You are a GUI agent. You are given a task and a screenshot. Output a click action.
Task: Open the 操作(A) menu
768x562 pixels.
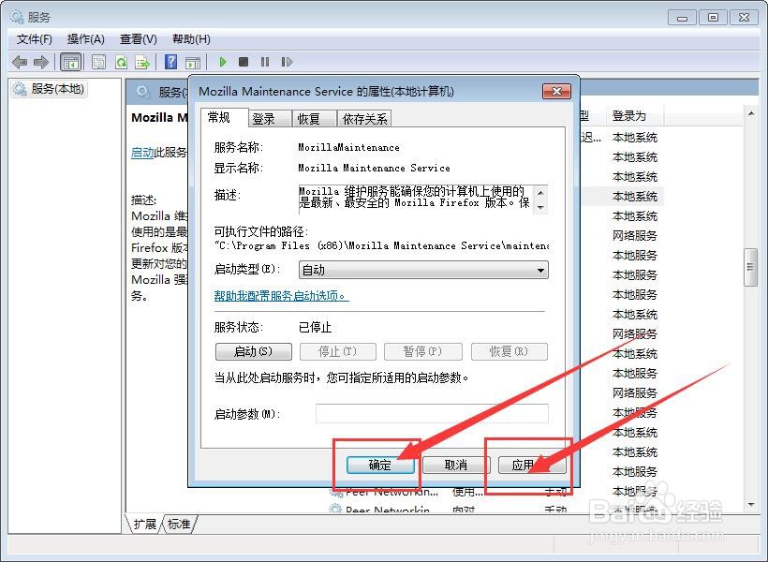click(x=86, y=39)
